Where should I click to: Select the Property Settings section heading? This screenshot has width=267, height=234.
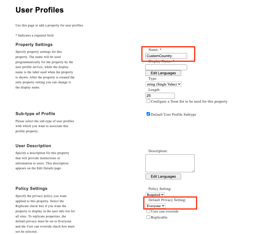point(34,45)
